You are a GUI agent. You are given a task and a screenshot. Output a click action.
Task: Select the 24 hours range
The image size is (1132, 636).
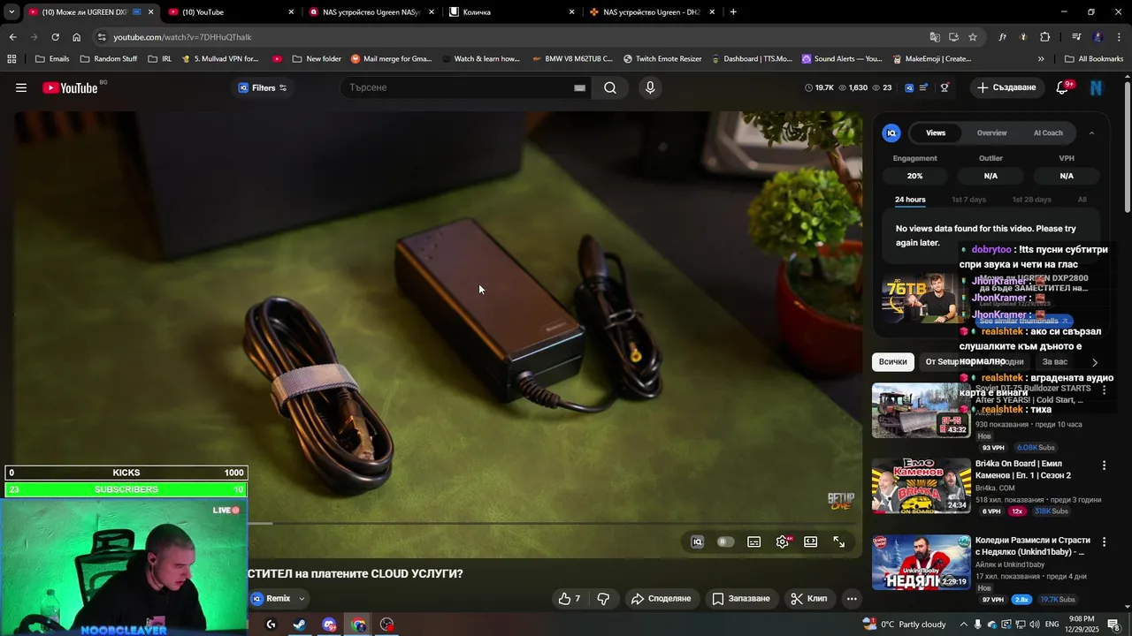tap(910, 200)
